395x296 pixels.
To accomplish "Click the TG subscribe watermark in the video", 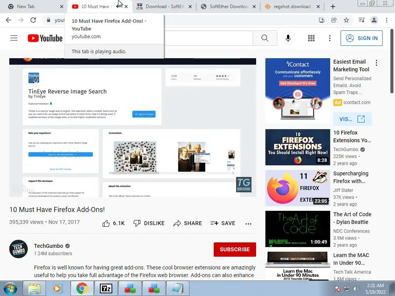I will (244, 185).
